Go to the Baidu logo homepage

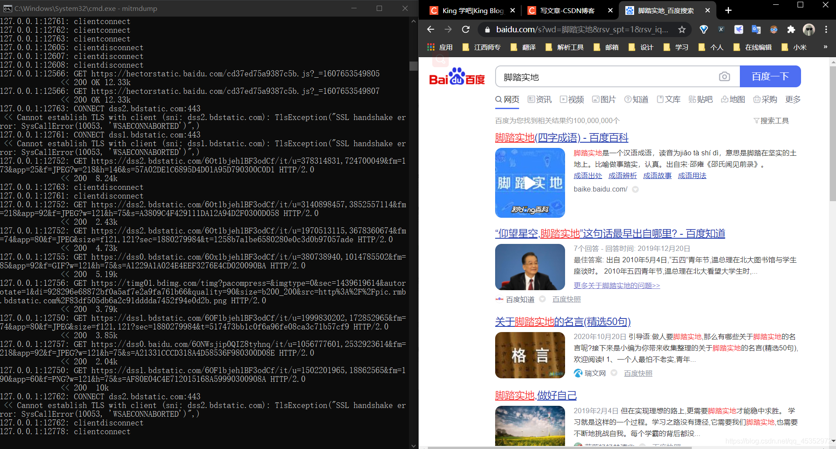click(457, 76)
